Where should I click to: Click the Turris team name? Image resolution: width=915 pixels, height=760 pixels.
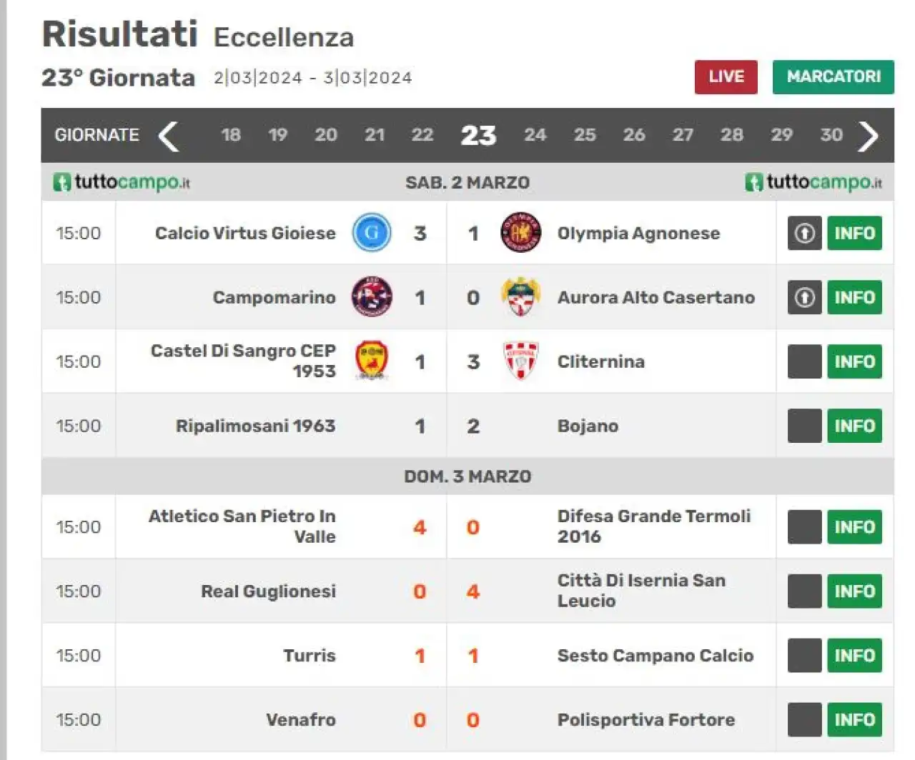[x=309, y=656]
